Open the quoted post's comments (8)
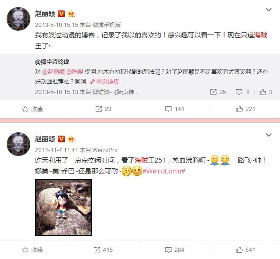Viewport: 280px width, 259px height. tap(243, 92)
